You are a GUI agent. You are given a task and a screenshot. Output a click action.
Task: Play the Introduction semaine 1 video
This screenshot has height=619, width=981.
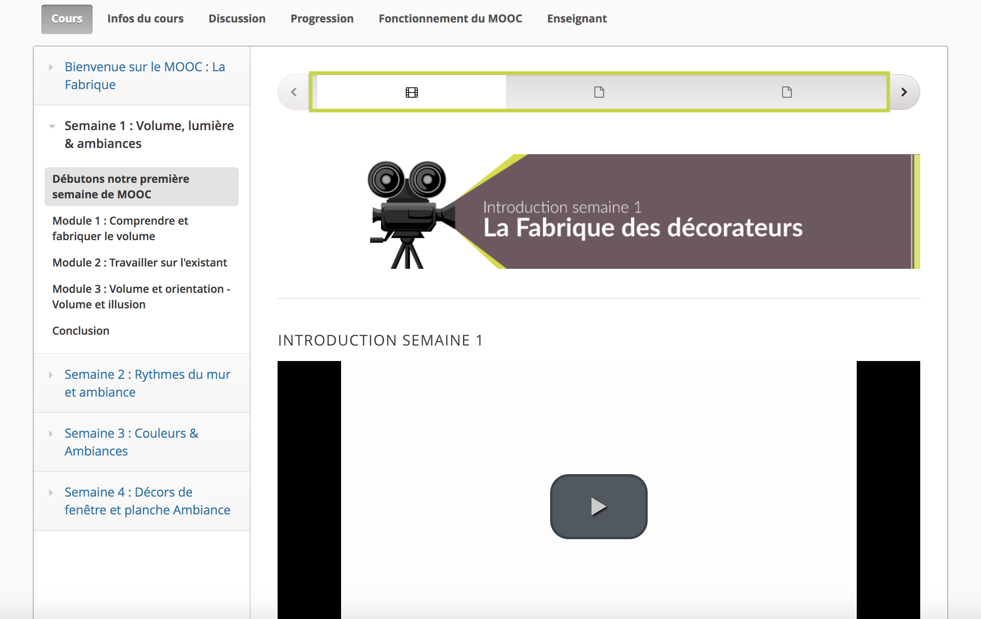tap(599, 506)
